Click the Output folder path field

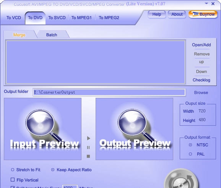pos(109,92)
